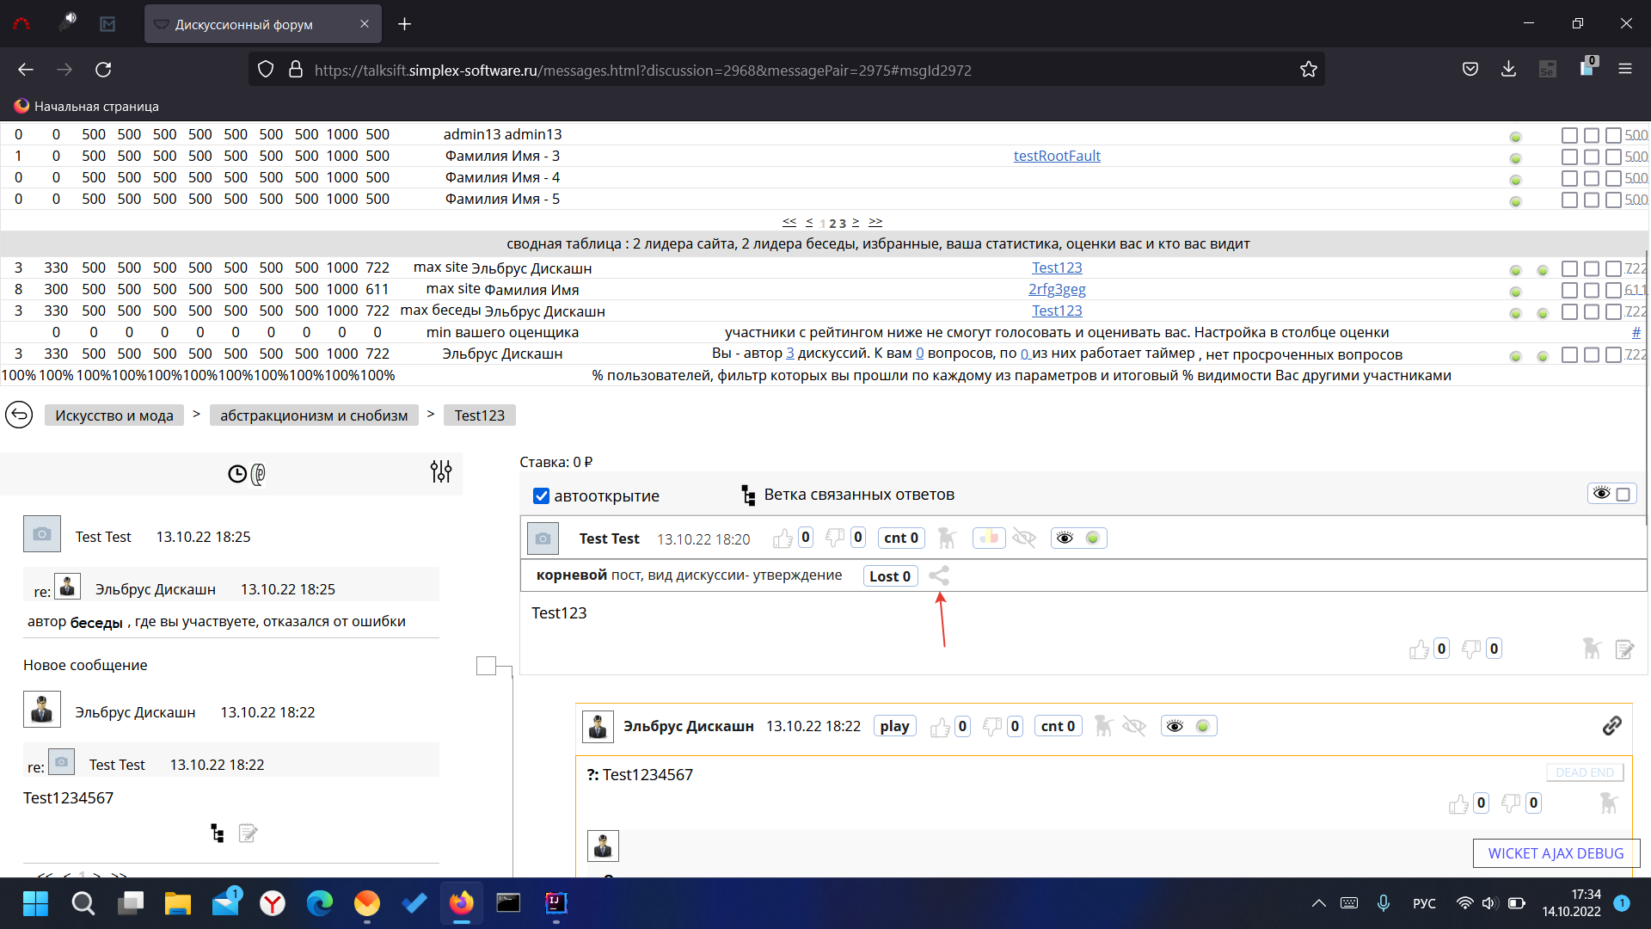The image size is (1651, 929).
Task: Click the edit note icon under Test1234567
Action: (x=249, y=833)
